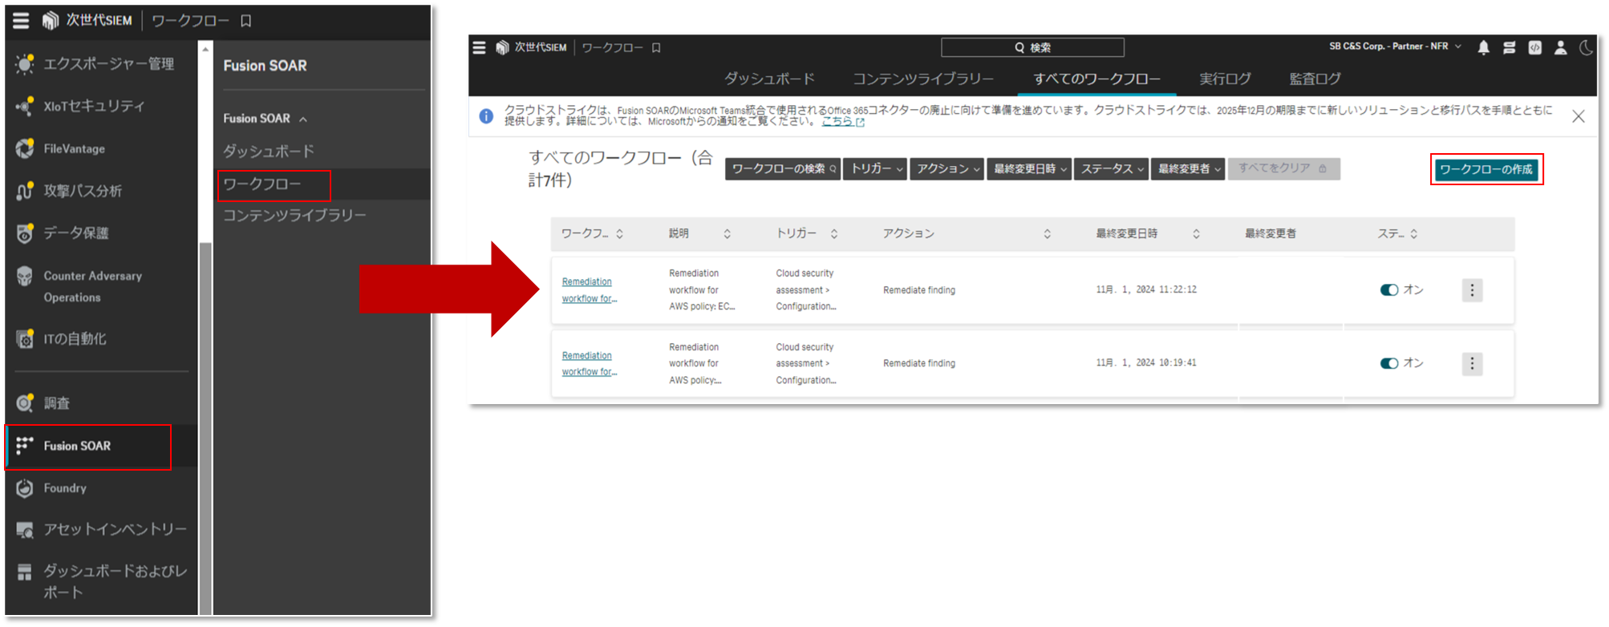Viewport: 1609px width, 627px height.
Task: Open the user account icon
Action: tap(1560, 48)
